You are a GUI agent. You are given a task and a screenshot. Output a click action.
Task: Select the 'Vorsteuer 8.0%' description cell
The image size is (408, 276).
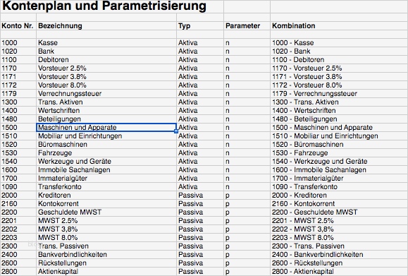(x=106, y=85)
